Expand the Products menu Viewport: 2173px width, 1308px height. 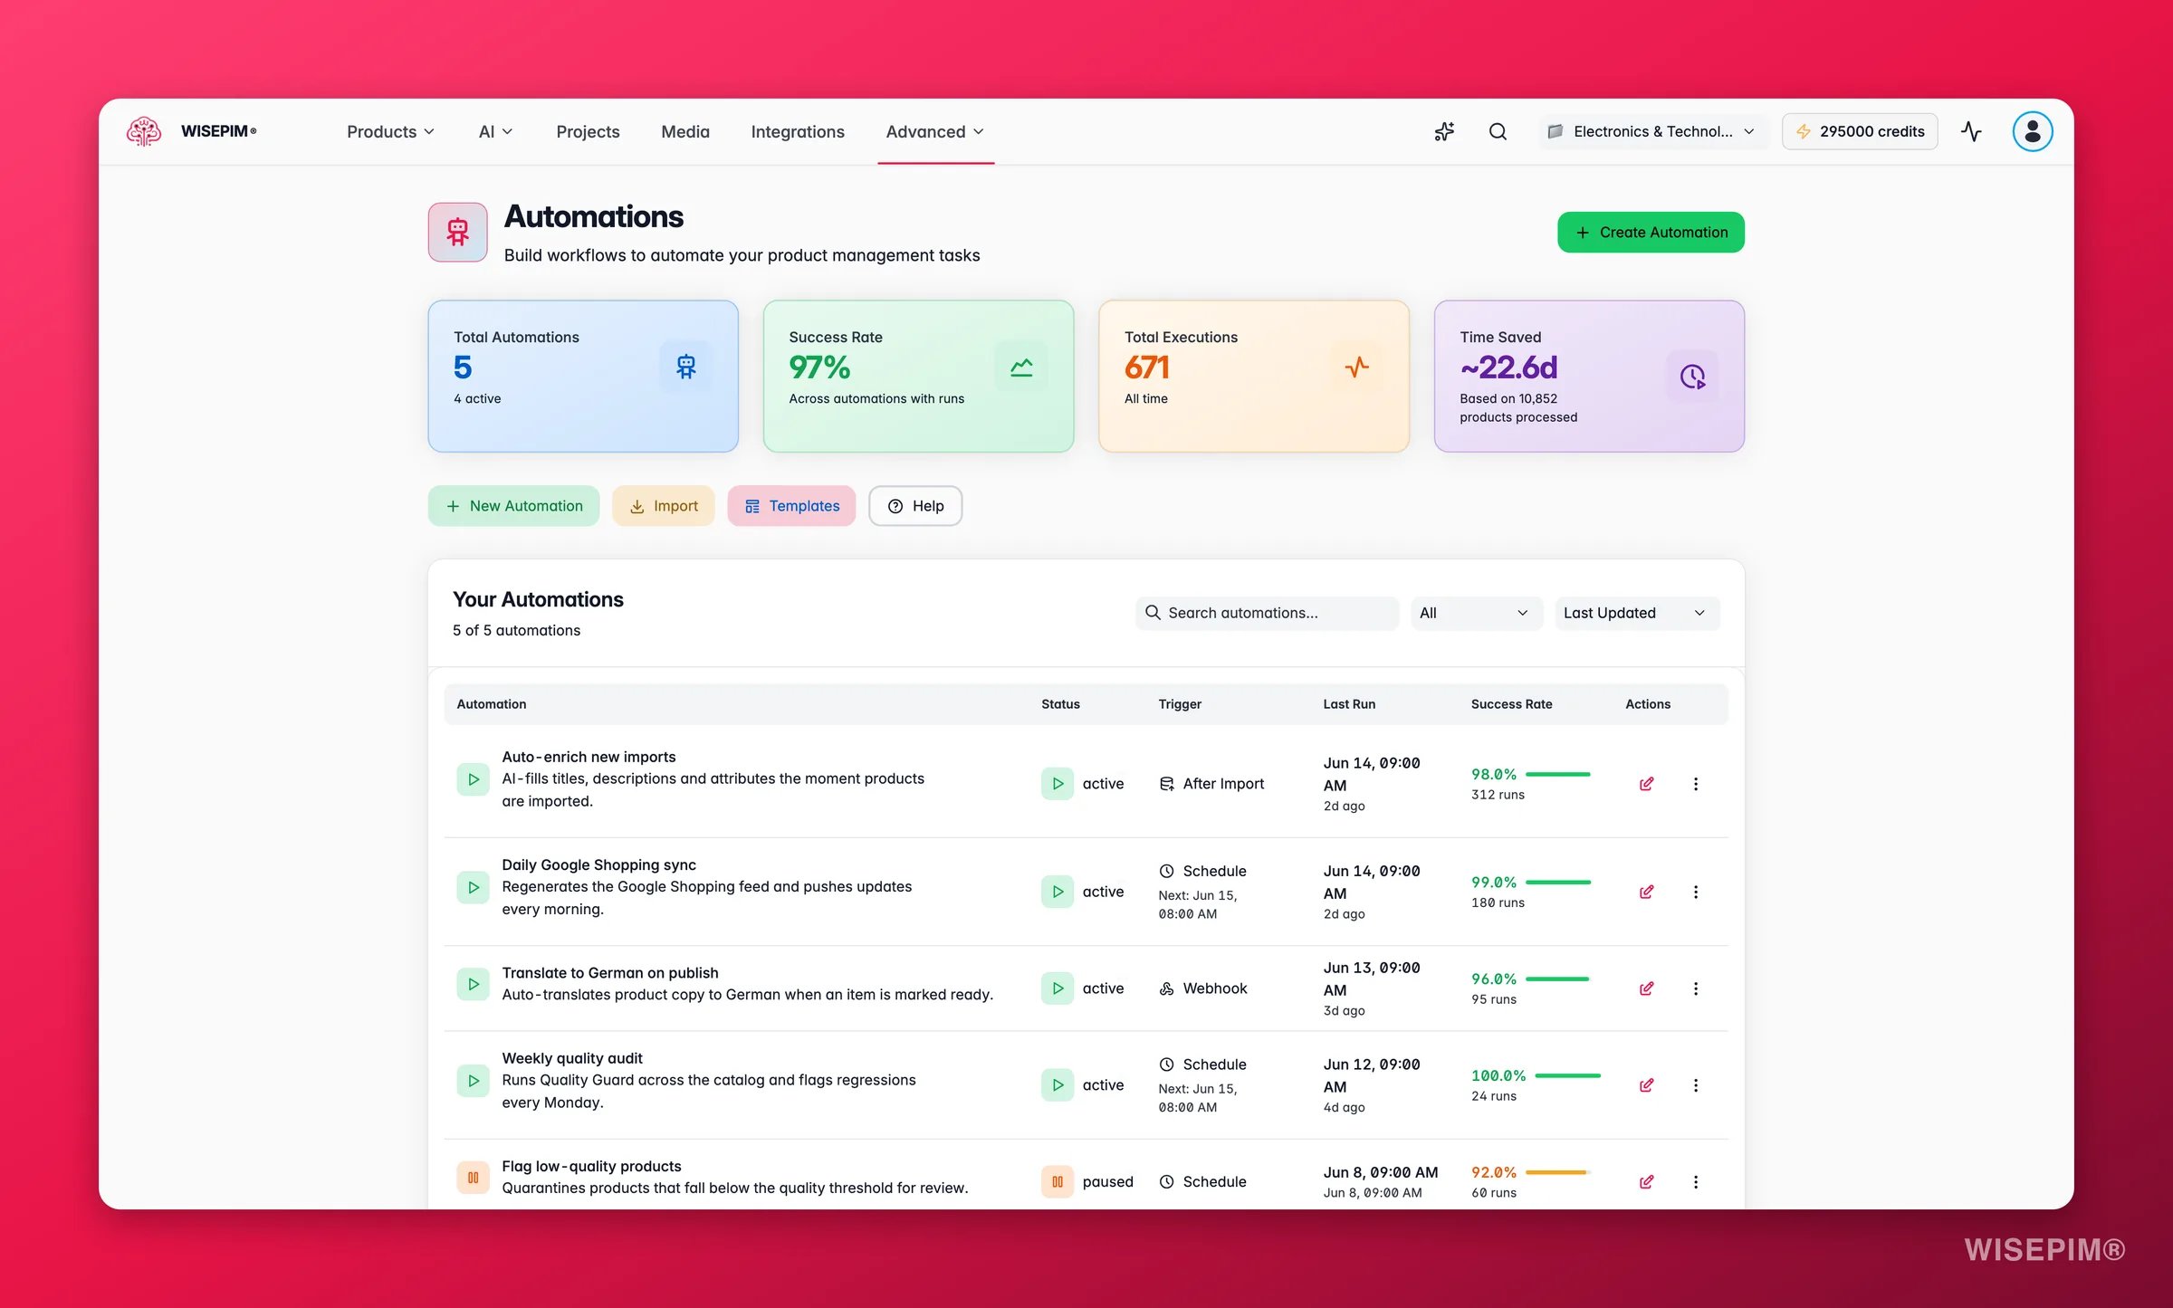tap(390, 131)
